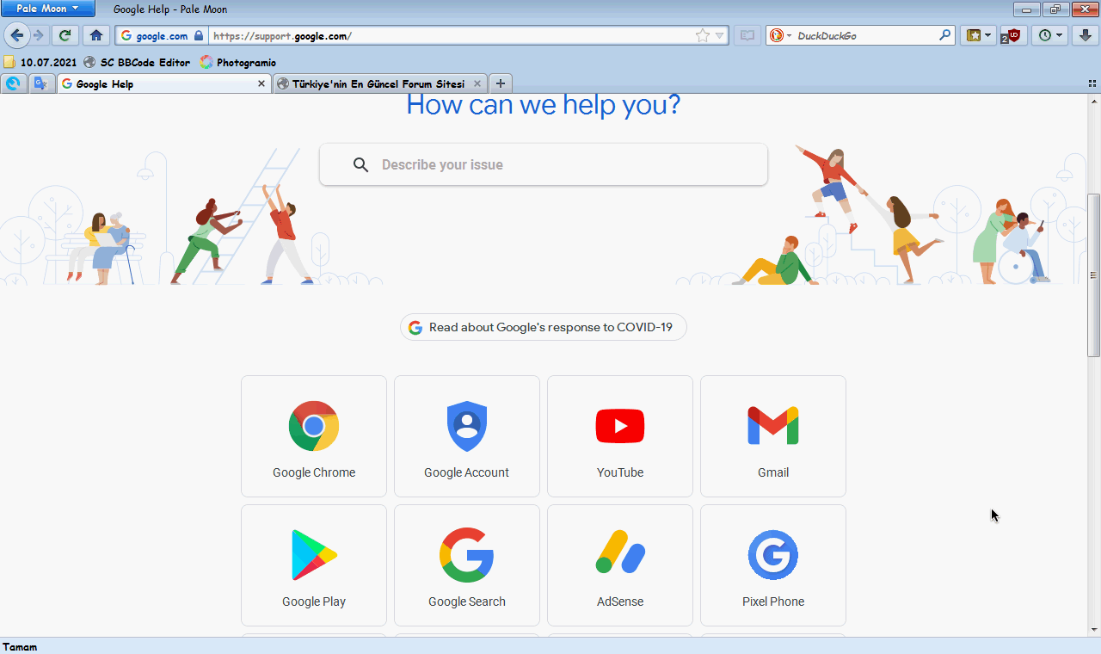Close the Google Help tab
Viewport: 1101px width, 654px height.
pos(261,83)
